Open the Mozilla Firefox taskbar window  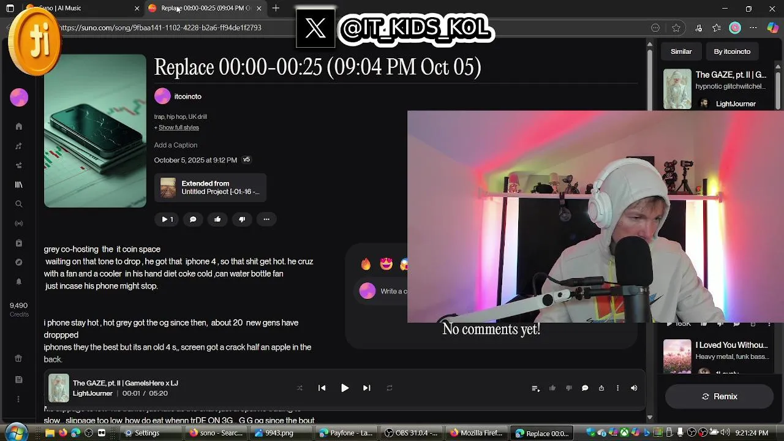(476, 433)
